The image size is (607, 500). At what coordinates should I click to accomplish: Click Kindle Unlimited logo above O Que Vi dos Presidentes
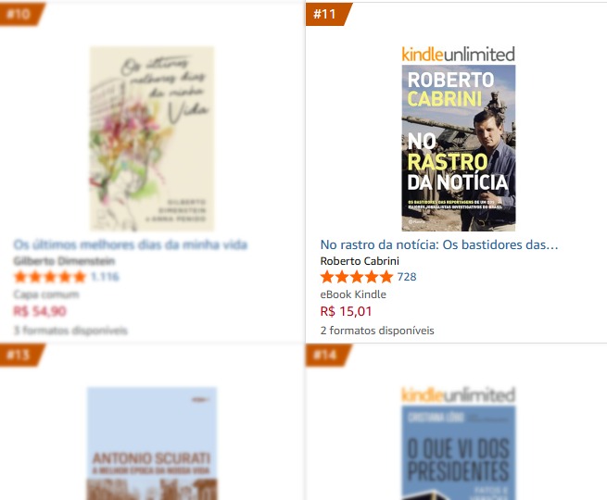459,395
